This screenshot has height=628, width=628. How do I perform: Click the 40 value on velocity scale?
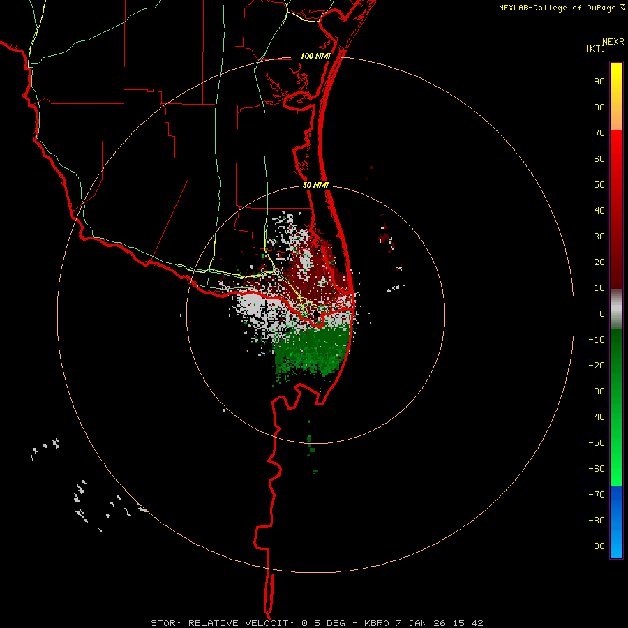click(599, 210)
